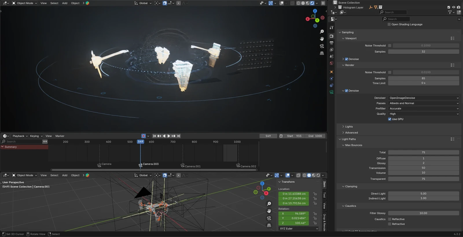Hide the Hologram Layer in viewport
Image resolution: width=463 pixels, height=237 pixels.
[453, 8]
